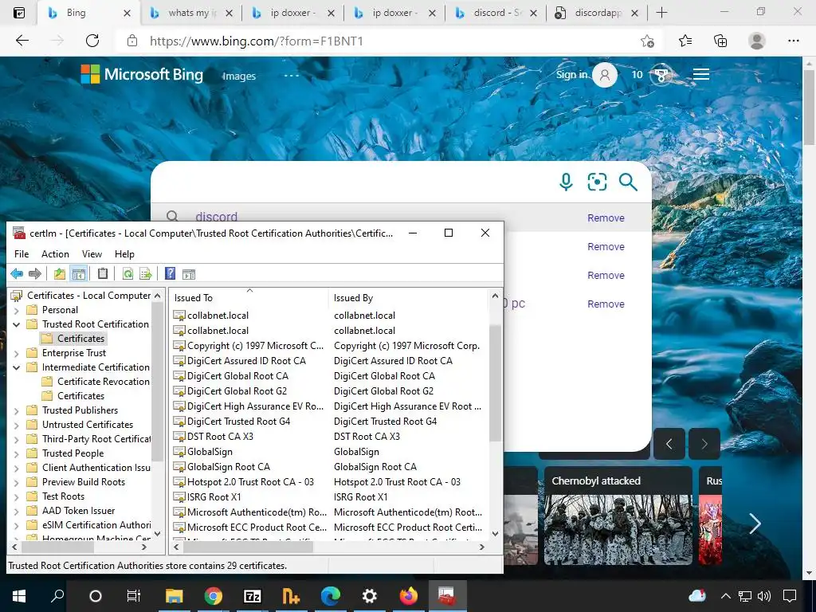Image resolution: width=816 pixels, height=612 pixels.
Task: Click the Bing search magnifier icon
Action: coord(628,182)
